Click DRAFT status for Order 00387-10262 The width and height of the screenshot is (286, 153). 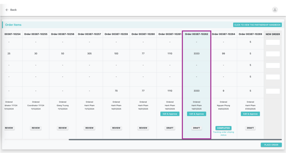coord(197,128)
